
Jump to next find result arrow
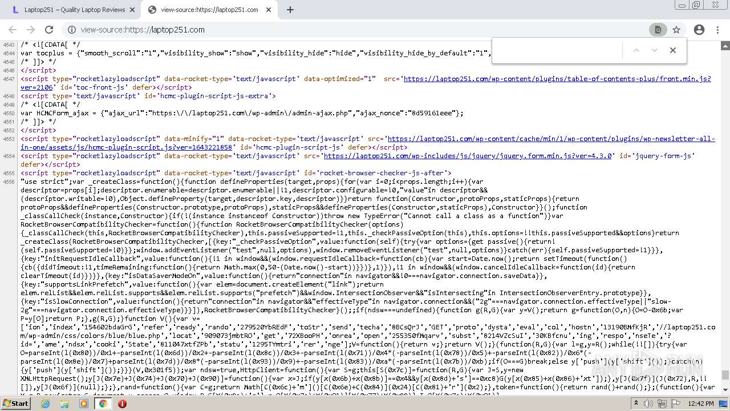click(655, 50)
